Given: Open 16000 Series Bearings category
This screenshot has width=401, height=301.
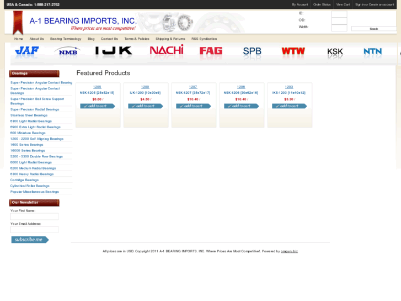Looking at the screenshot, I should coord(28,151).
